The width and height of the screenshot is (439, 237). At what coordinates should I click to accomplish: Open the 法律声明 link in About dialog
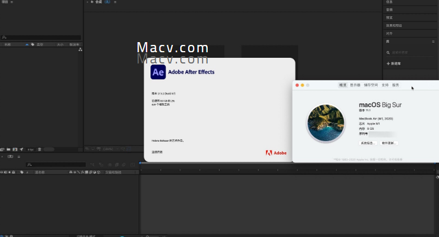157,152
